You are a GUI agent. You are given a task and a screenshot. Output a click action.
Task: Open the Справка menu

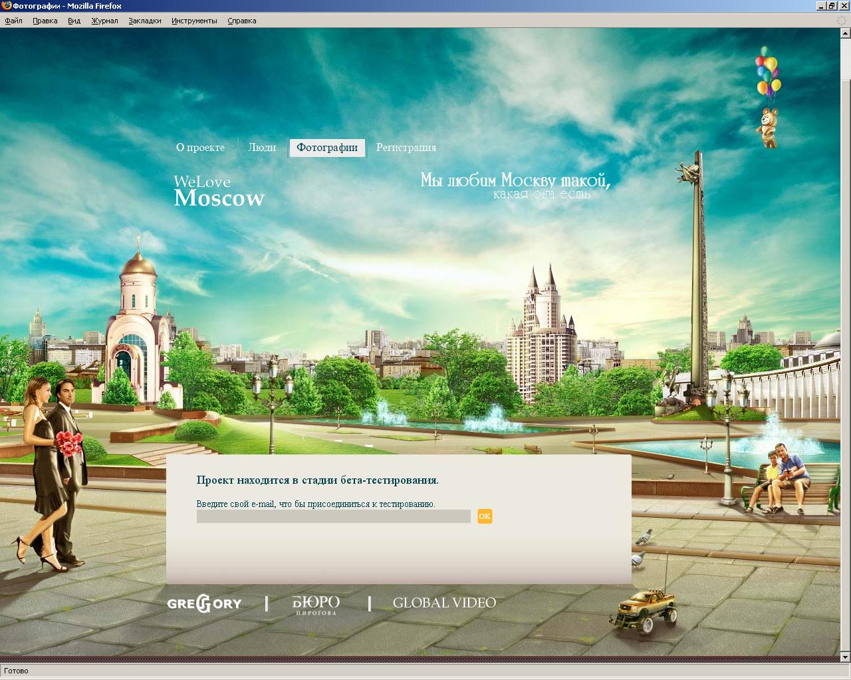click(x=241, y=21)
